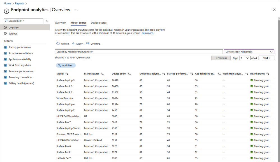Click the Next page button
This screenshot has width=280, height=162.
[x=266, y=58]
